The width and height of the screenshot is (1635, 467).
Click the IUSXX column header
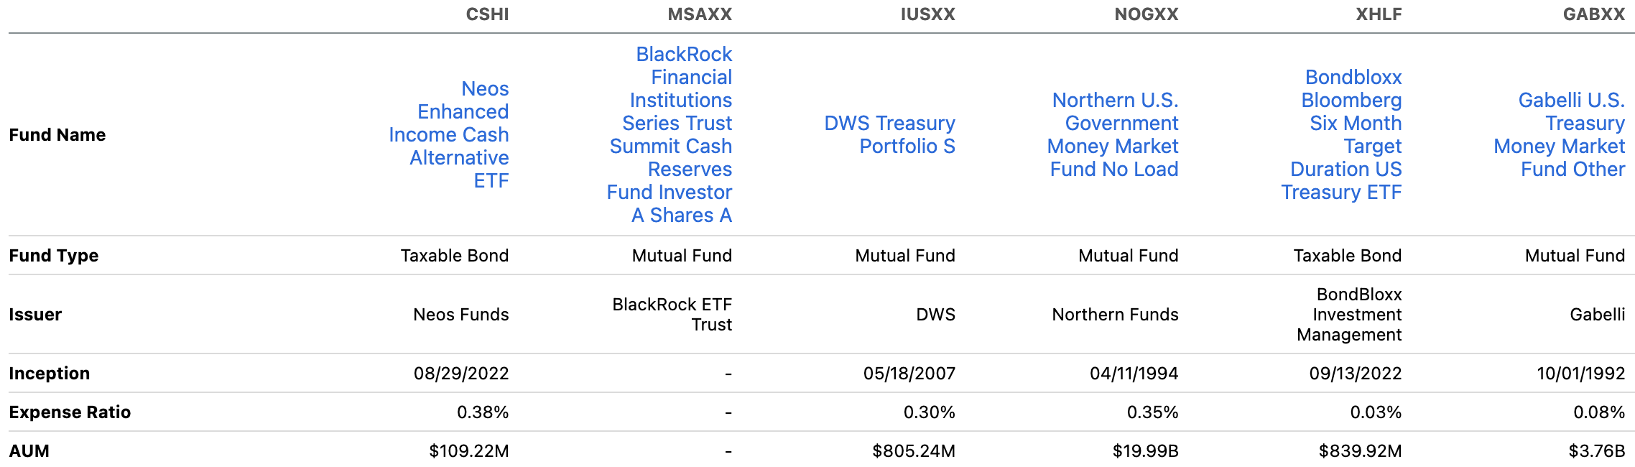(x=928, y=14)
